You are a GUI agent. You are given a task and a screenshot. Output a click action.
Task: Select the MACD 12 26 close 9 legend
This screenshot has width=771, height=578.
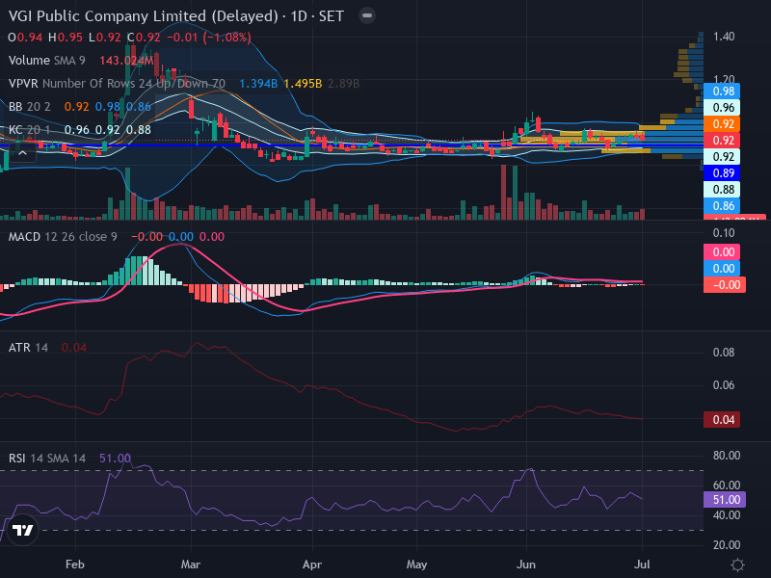pyautogui.click(x=63, y=237)
